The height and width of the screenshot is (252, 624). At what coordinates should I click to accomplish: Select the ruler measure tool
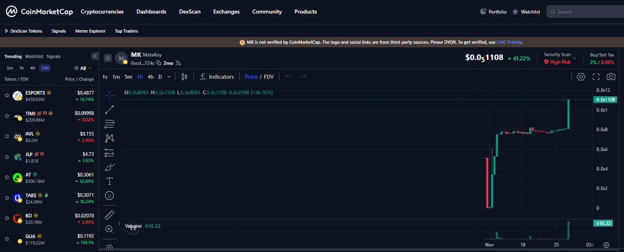(x=109, y=215)
